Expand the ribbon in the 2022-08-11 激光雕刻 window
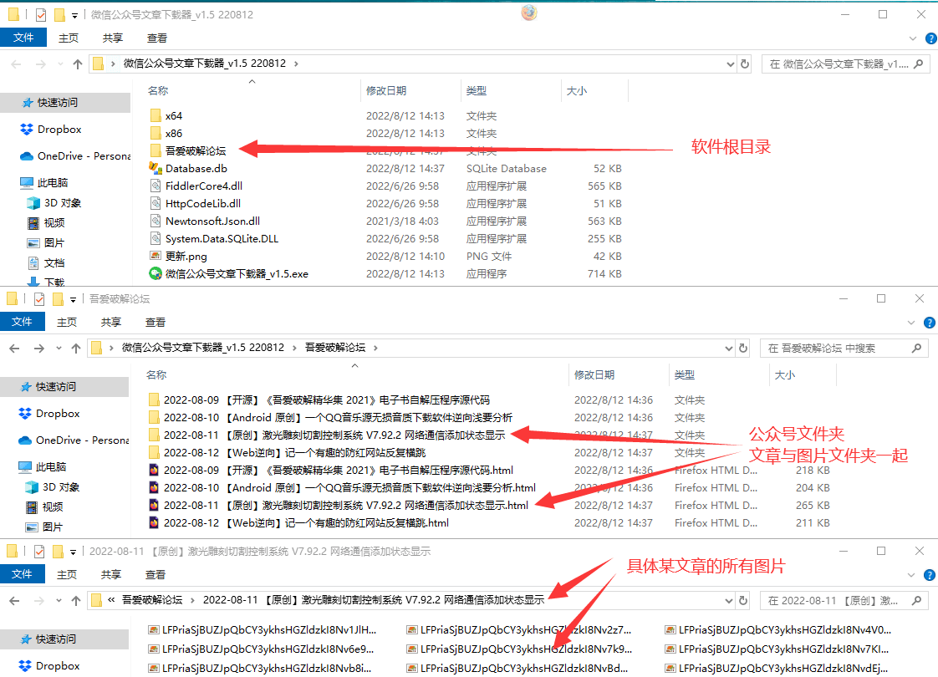Viewport: 938px width, 677px height. (911, 575)
